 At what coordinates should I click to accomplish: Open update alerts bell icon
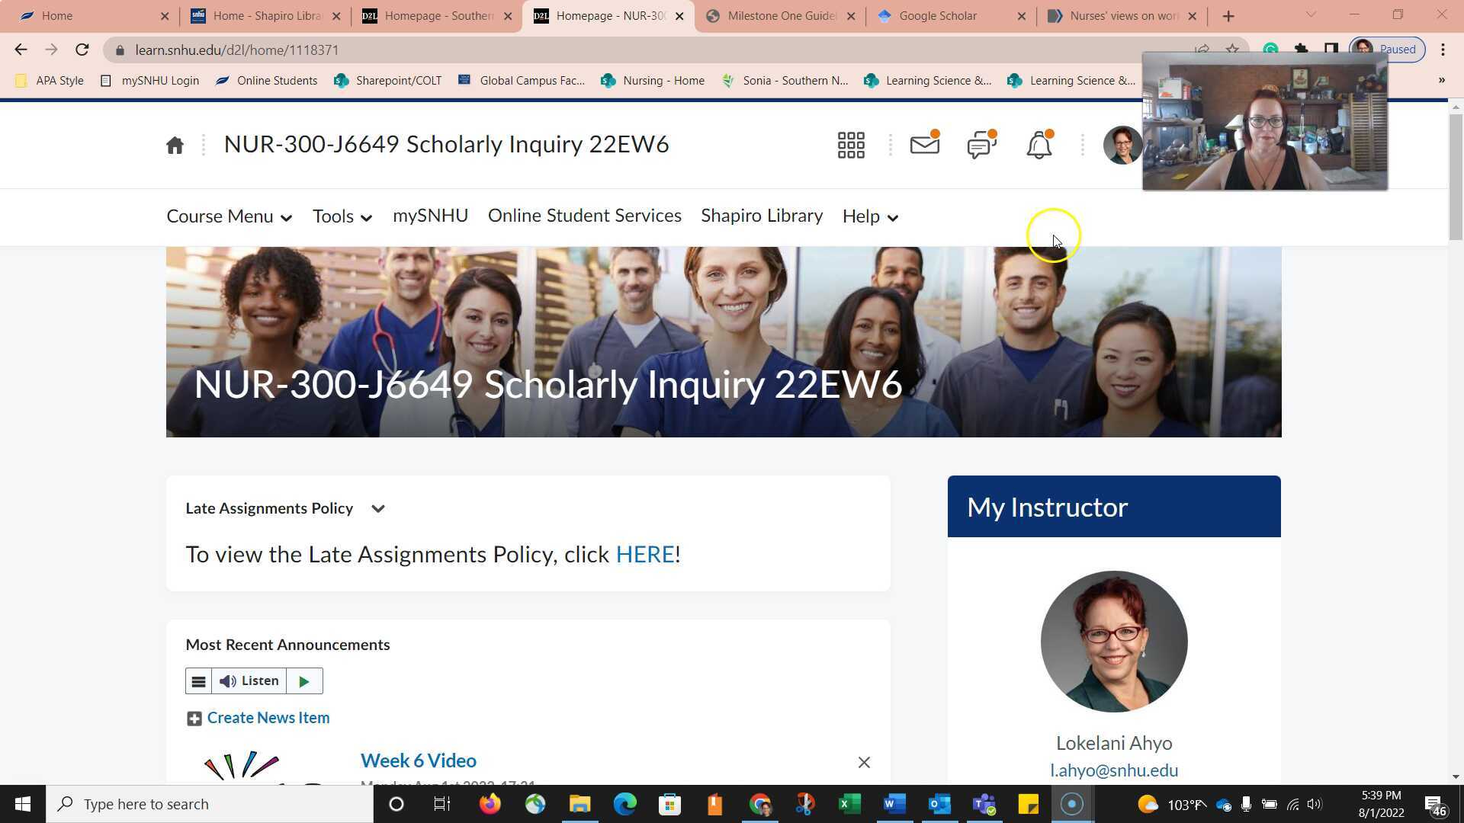(x=1039, y=144)
